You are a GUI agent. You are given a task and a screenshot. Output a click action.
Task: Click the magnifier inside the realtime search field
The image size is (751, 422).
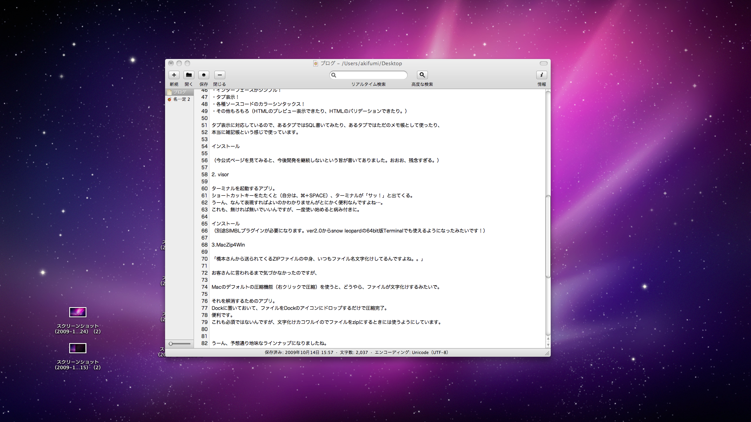[x=334, y=75]
